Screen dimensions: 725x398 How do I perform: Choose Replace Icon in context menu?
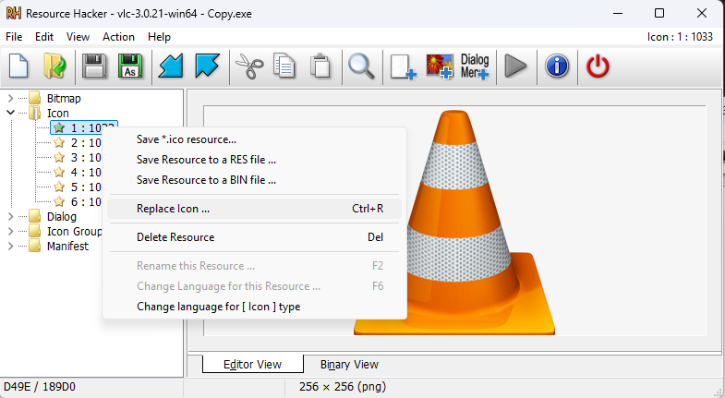click(254, 209)
